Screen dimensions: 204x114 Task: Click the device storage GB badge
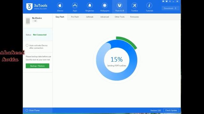pyautogui.click(x=35, y=21)
